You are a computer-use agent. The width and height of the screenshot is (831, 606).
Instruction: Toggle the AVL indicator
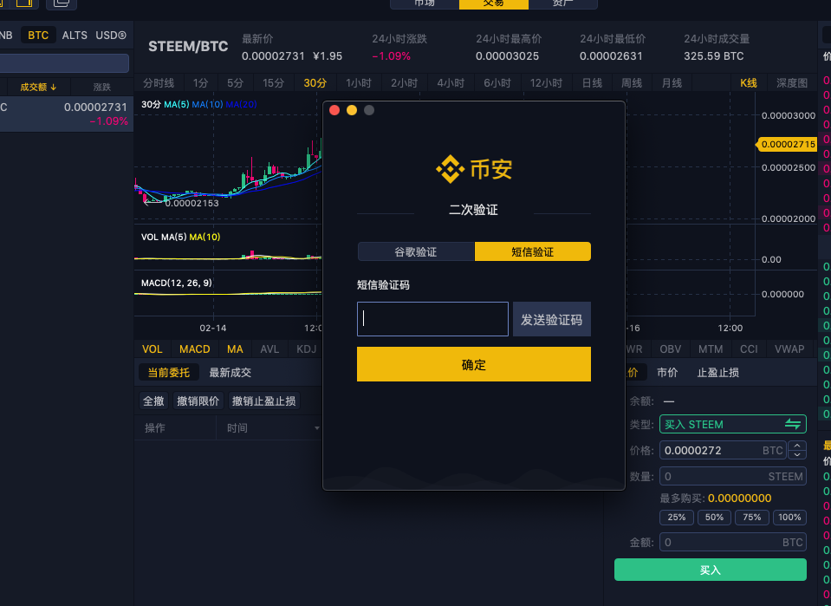(269, 349)
